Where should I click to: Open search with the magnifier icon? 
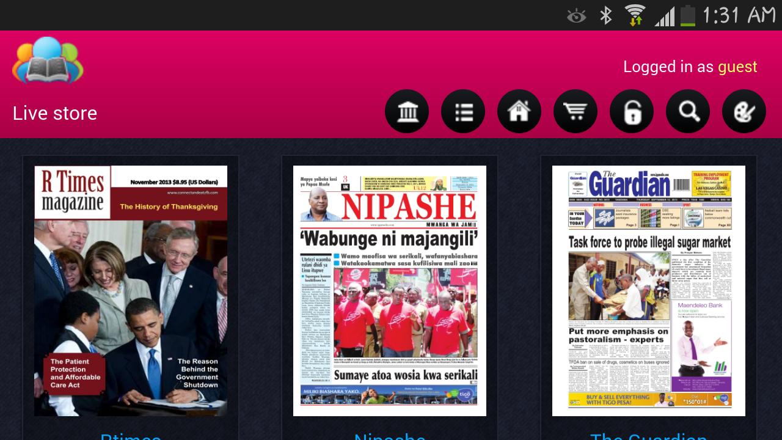688,111
